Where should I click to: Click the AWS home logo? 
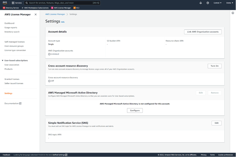coord(4,3)
